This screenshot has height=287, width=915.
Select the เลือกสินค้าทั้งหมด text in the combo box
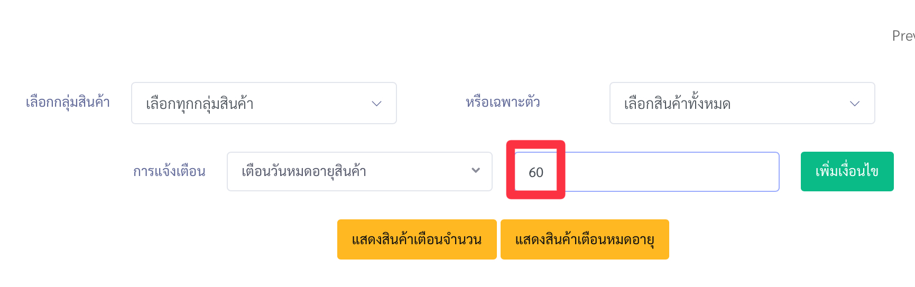click(677, 103)
